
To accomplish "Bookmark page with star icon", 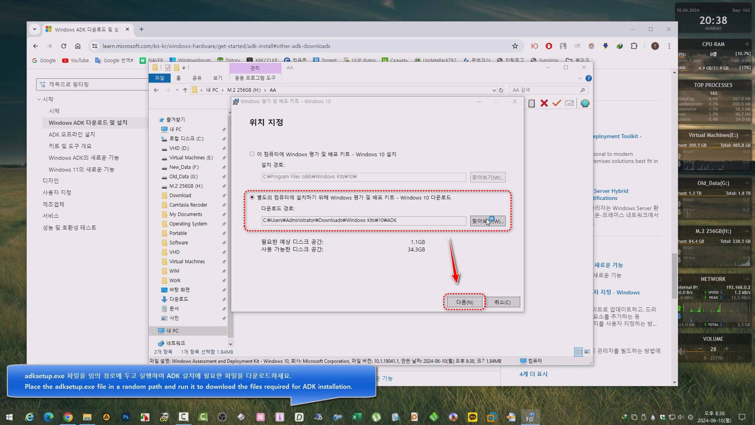I will point(515,46).
